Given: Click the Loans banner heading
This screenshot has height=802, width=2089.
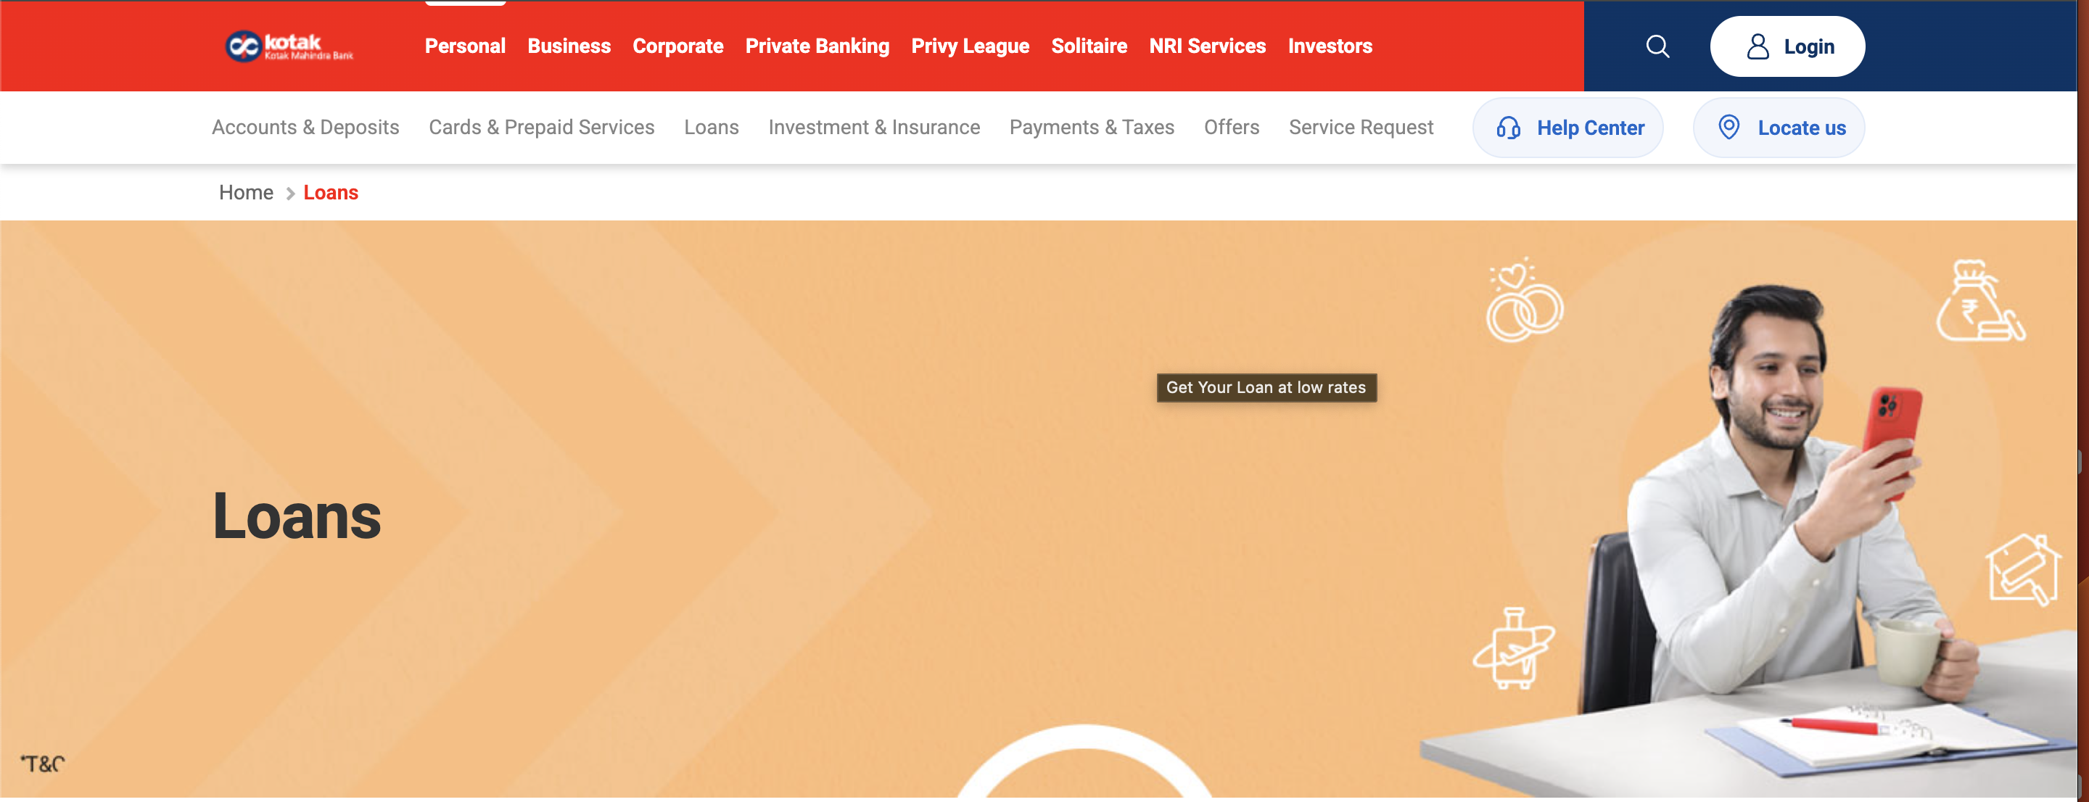Looking at the screenshot, I should (297, 516).
